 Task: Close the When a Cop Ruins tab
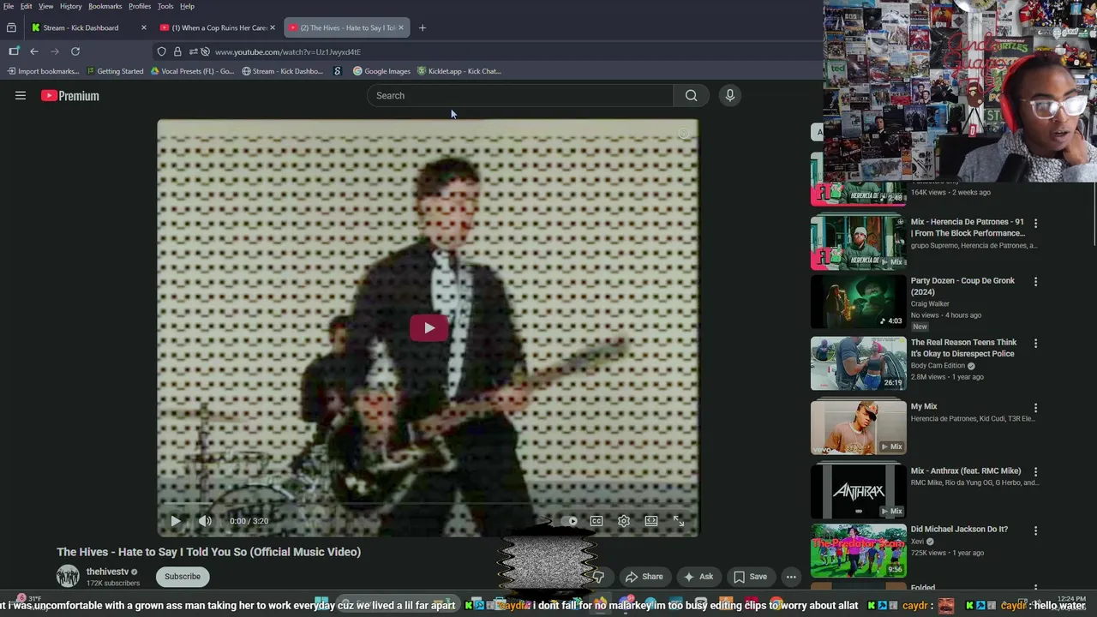[x=273, y=27]
